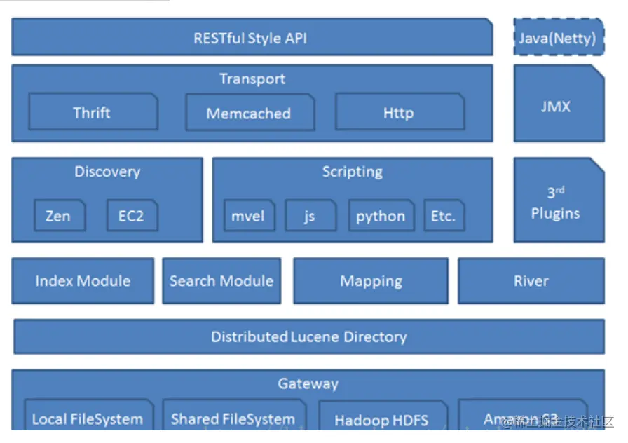The width and height of the screenshot is (628, 443).
Task: Click the Transport layer title
Action: (252, 79)
